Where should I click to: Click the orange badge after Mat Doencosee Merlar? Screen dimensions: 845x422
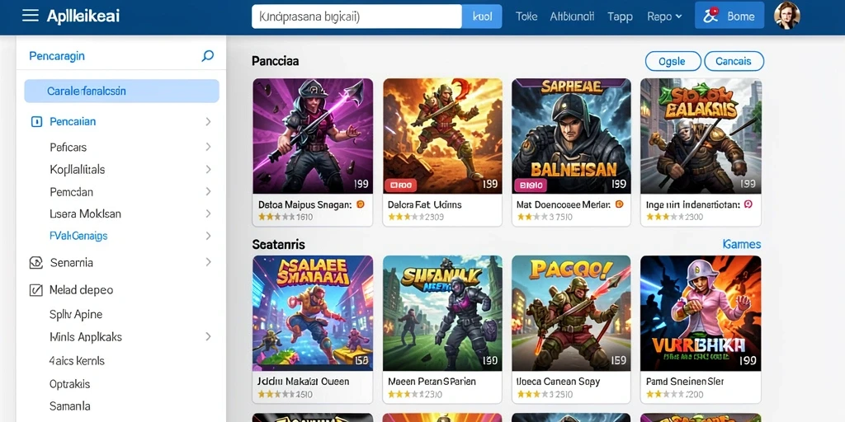(619, 204)
